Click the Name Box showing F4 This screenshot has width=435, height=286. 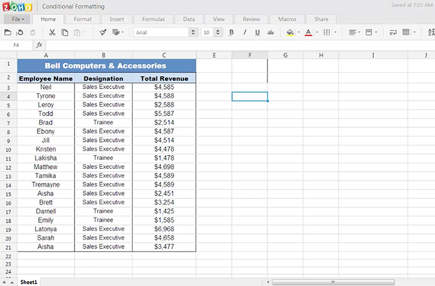click(16, 45)
